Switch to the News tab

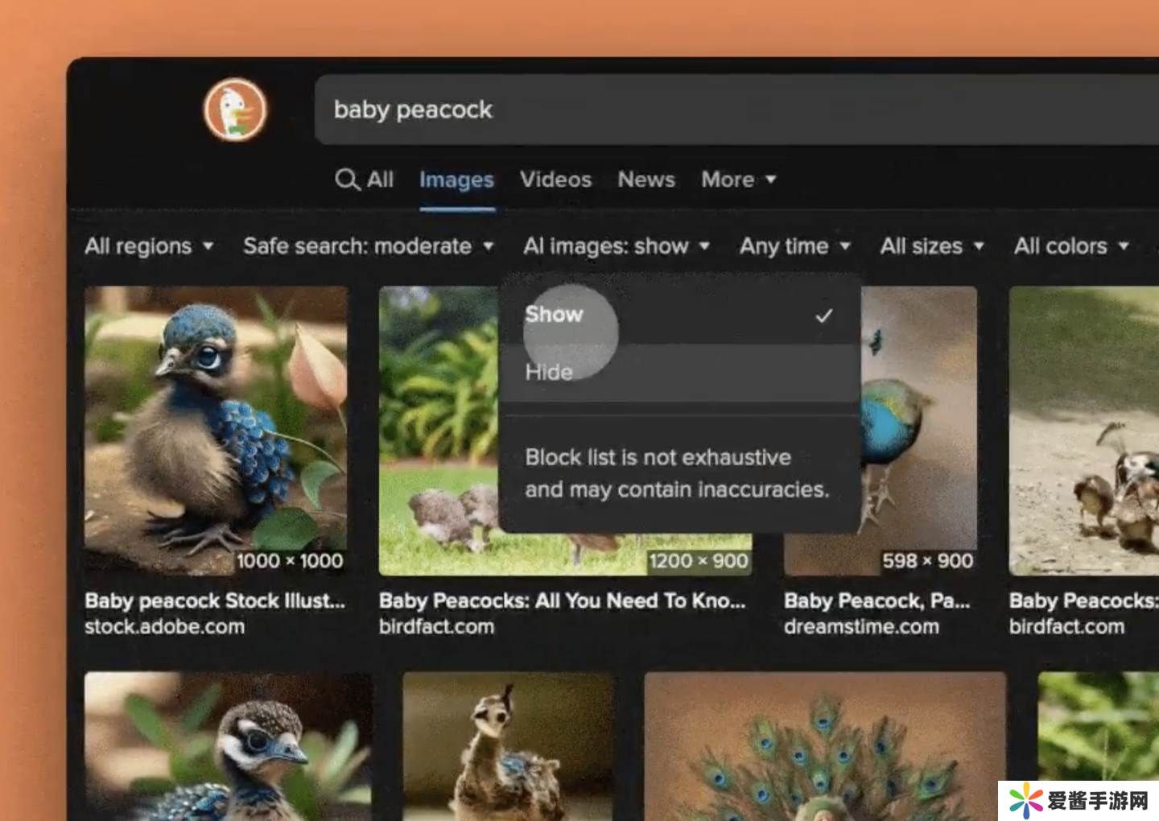[x=646, y=179]
